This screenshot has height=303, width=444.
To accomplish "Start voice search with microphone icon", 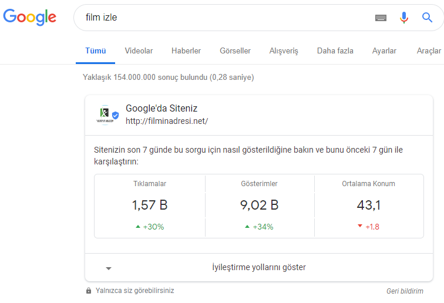I will click(404, 18).
